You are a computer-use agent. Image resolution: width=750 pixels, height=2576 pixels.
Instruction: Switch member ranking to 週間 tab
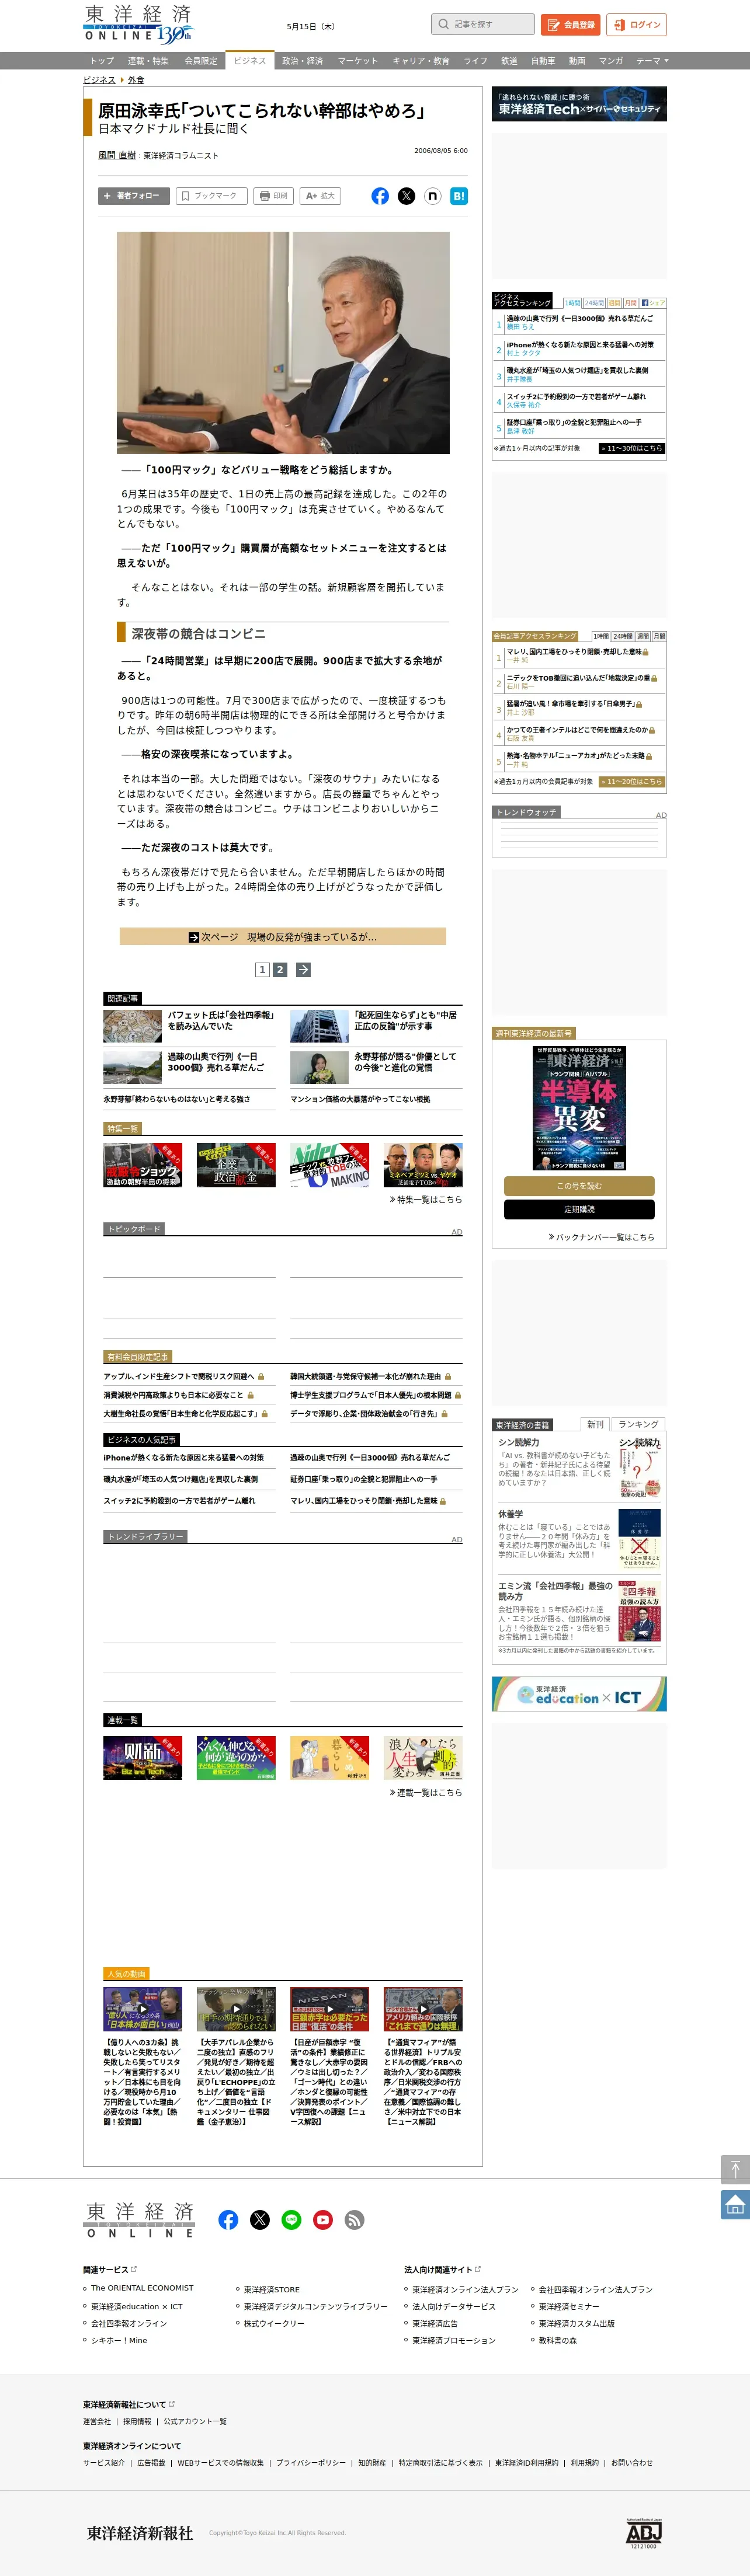[x=643, y=636]
